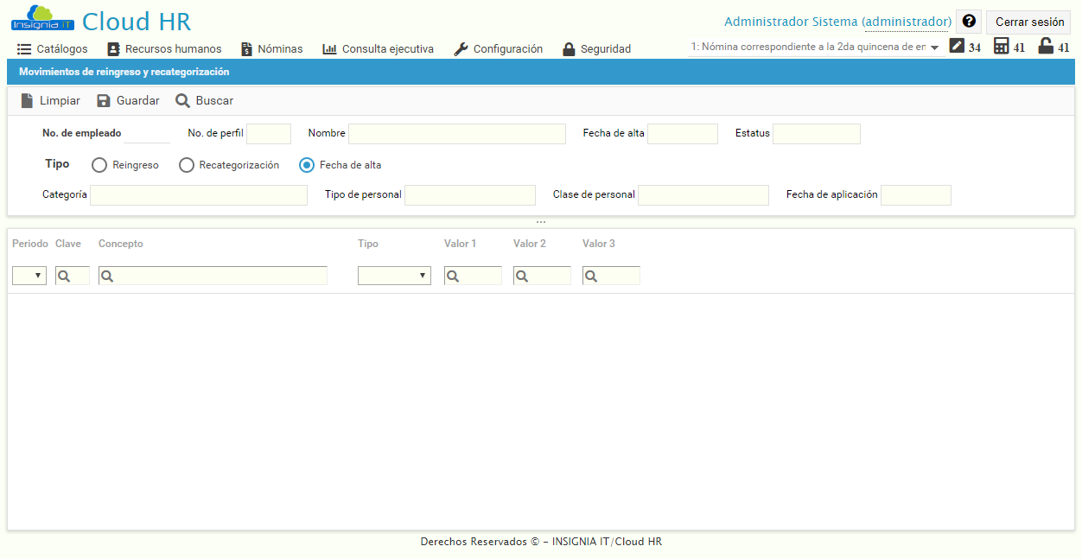Click the pencil icon showing 34
Screen dimensions: 1082x559
click(955, 46)
